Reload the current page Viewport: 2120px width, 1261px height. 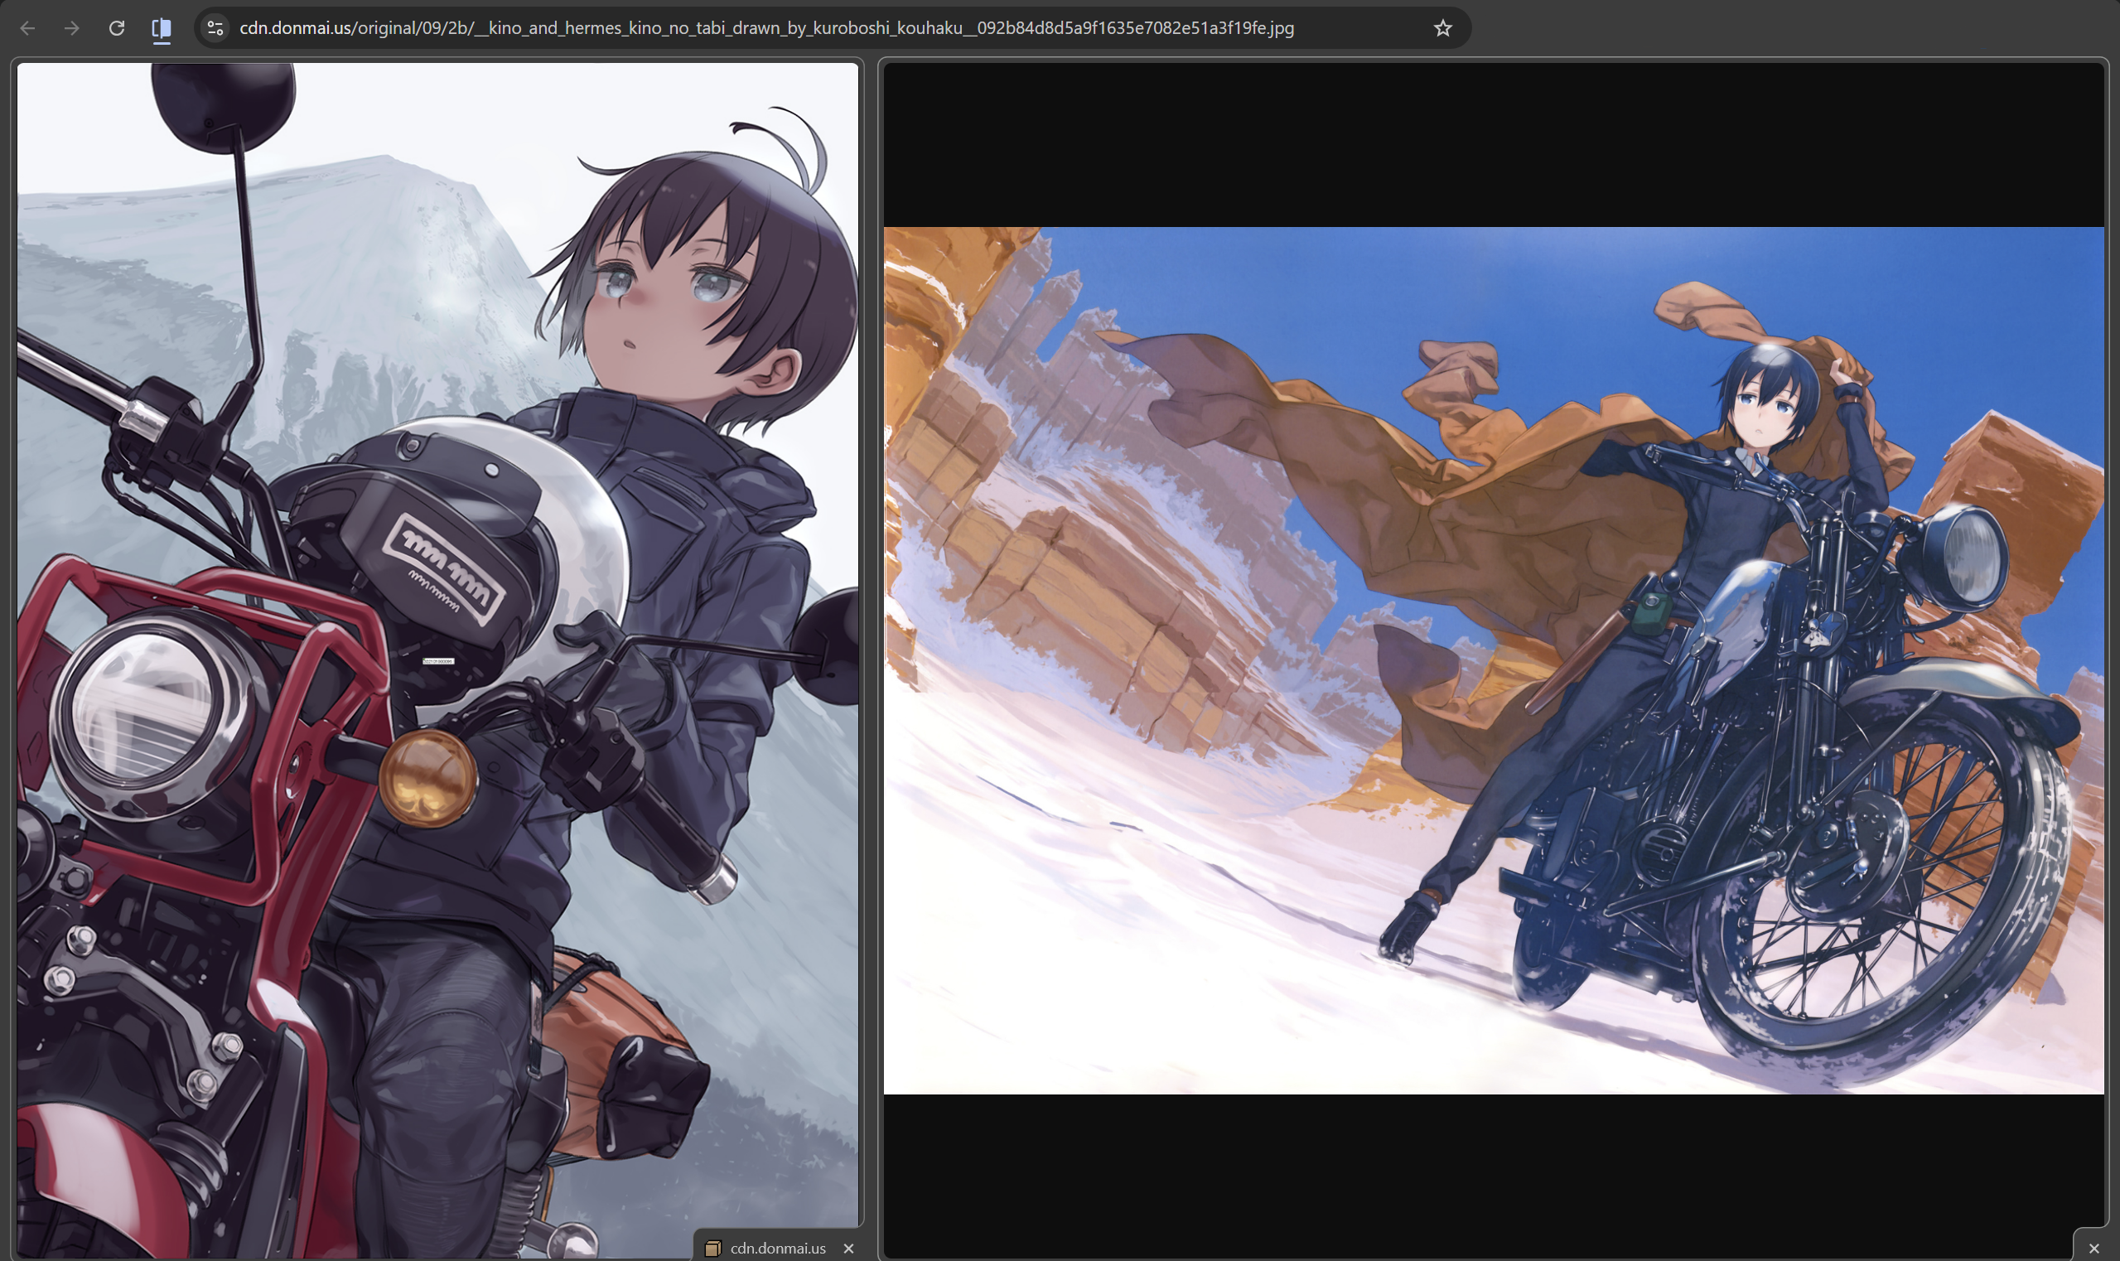117,28
